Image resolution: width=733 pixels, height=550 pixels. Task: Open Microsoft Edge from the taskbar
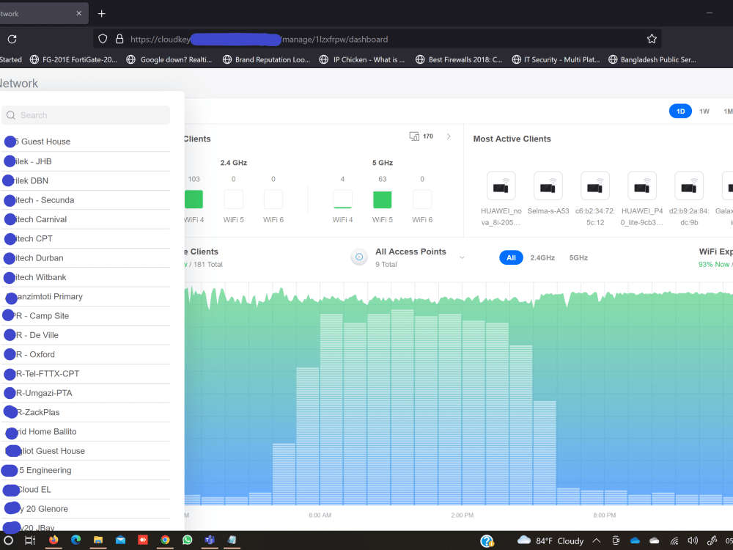(75, 540)
